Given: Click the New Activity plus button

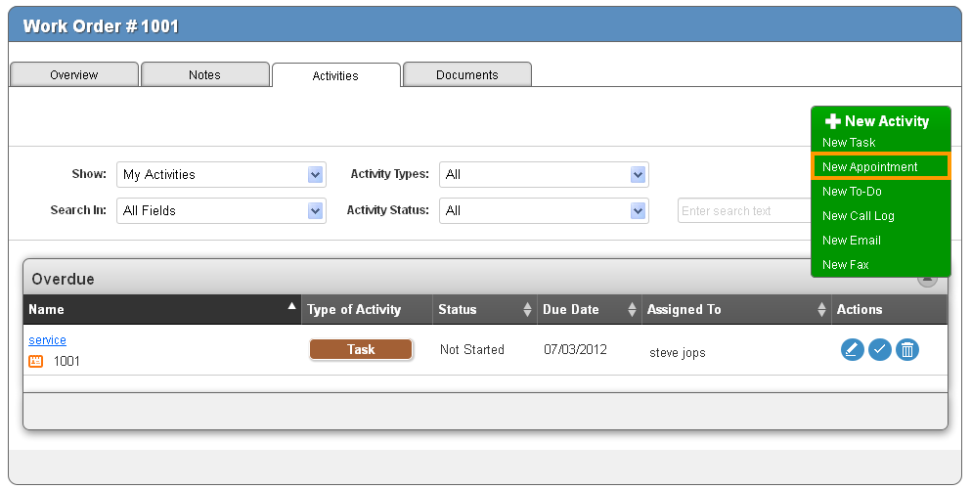Looking at the screenshot, I should [878, 121].
